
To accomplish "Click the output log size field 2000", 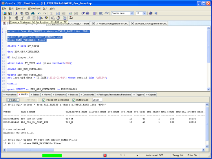I will pos(97,100).
